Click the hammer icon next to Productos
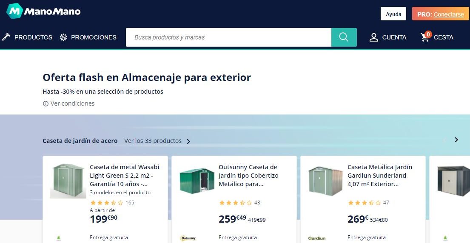This screenshot has height=243, width=470. point(6,37)
